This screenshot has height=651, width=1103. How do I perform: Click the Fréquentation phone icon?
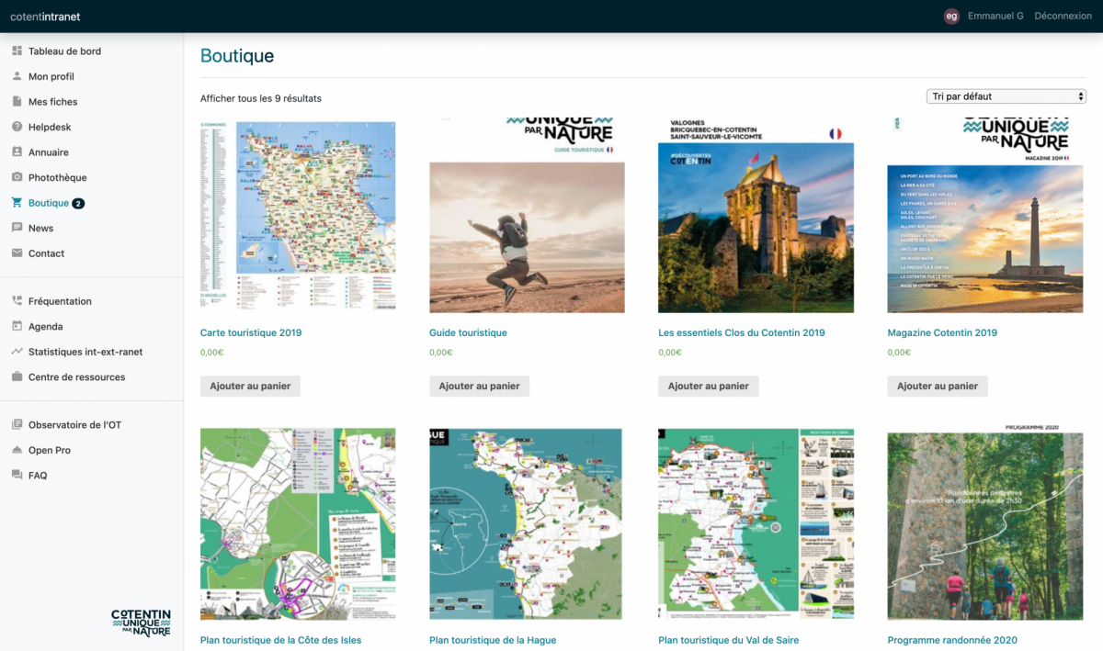point(17,301)
